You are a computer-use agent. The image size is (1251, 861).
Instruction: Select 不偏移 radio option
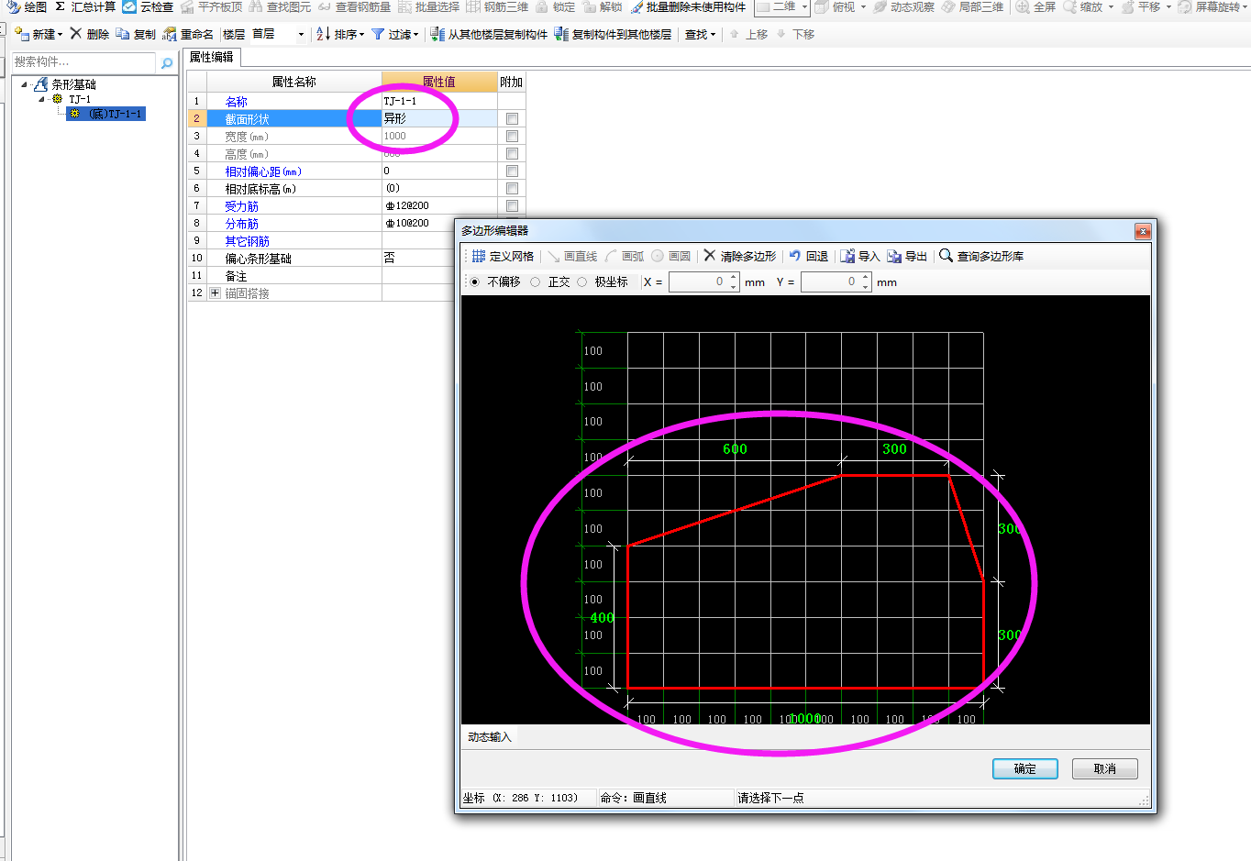tap(475, 281)
